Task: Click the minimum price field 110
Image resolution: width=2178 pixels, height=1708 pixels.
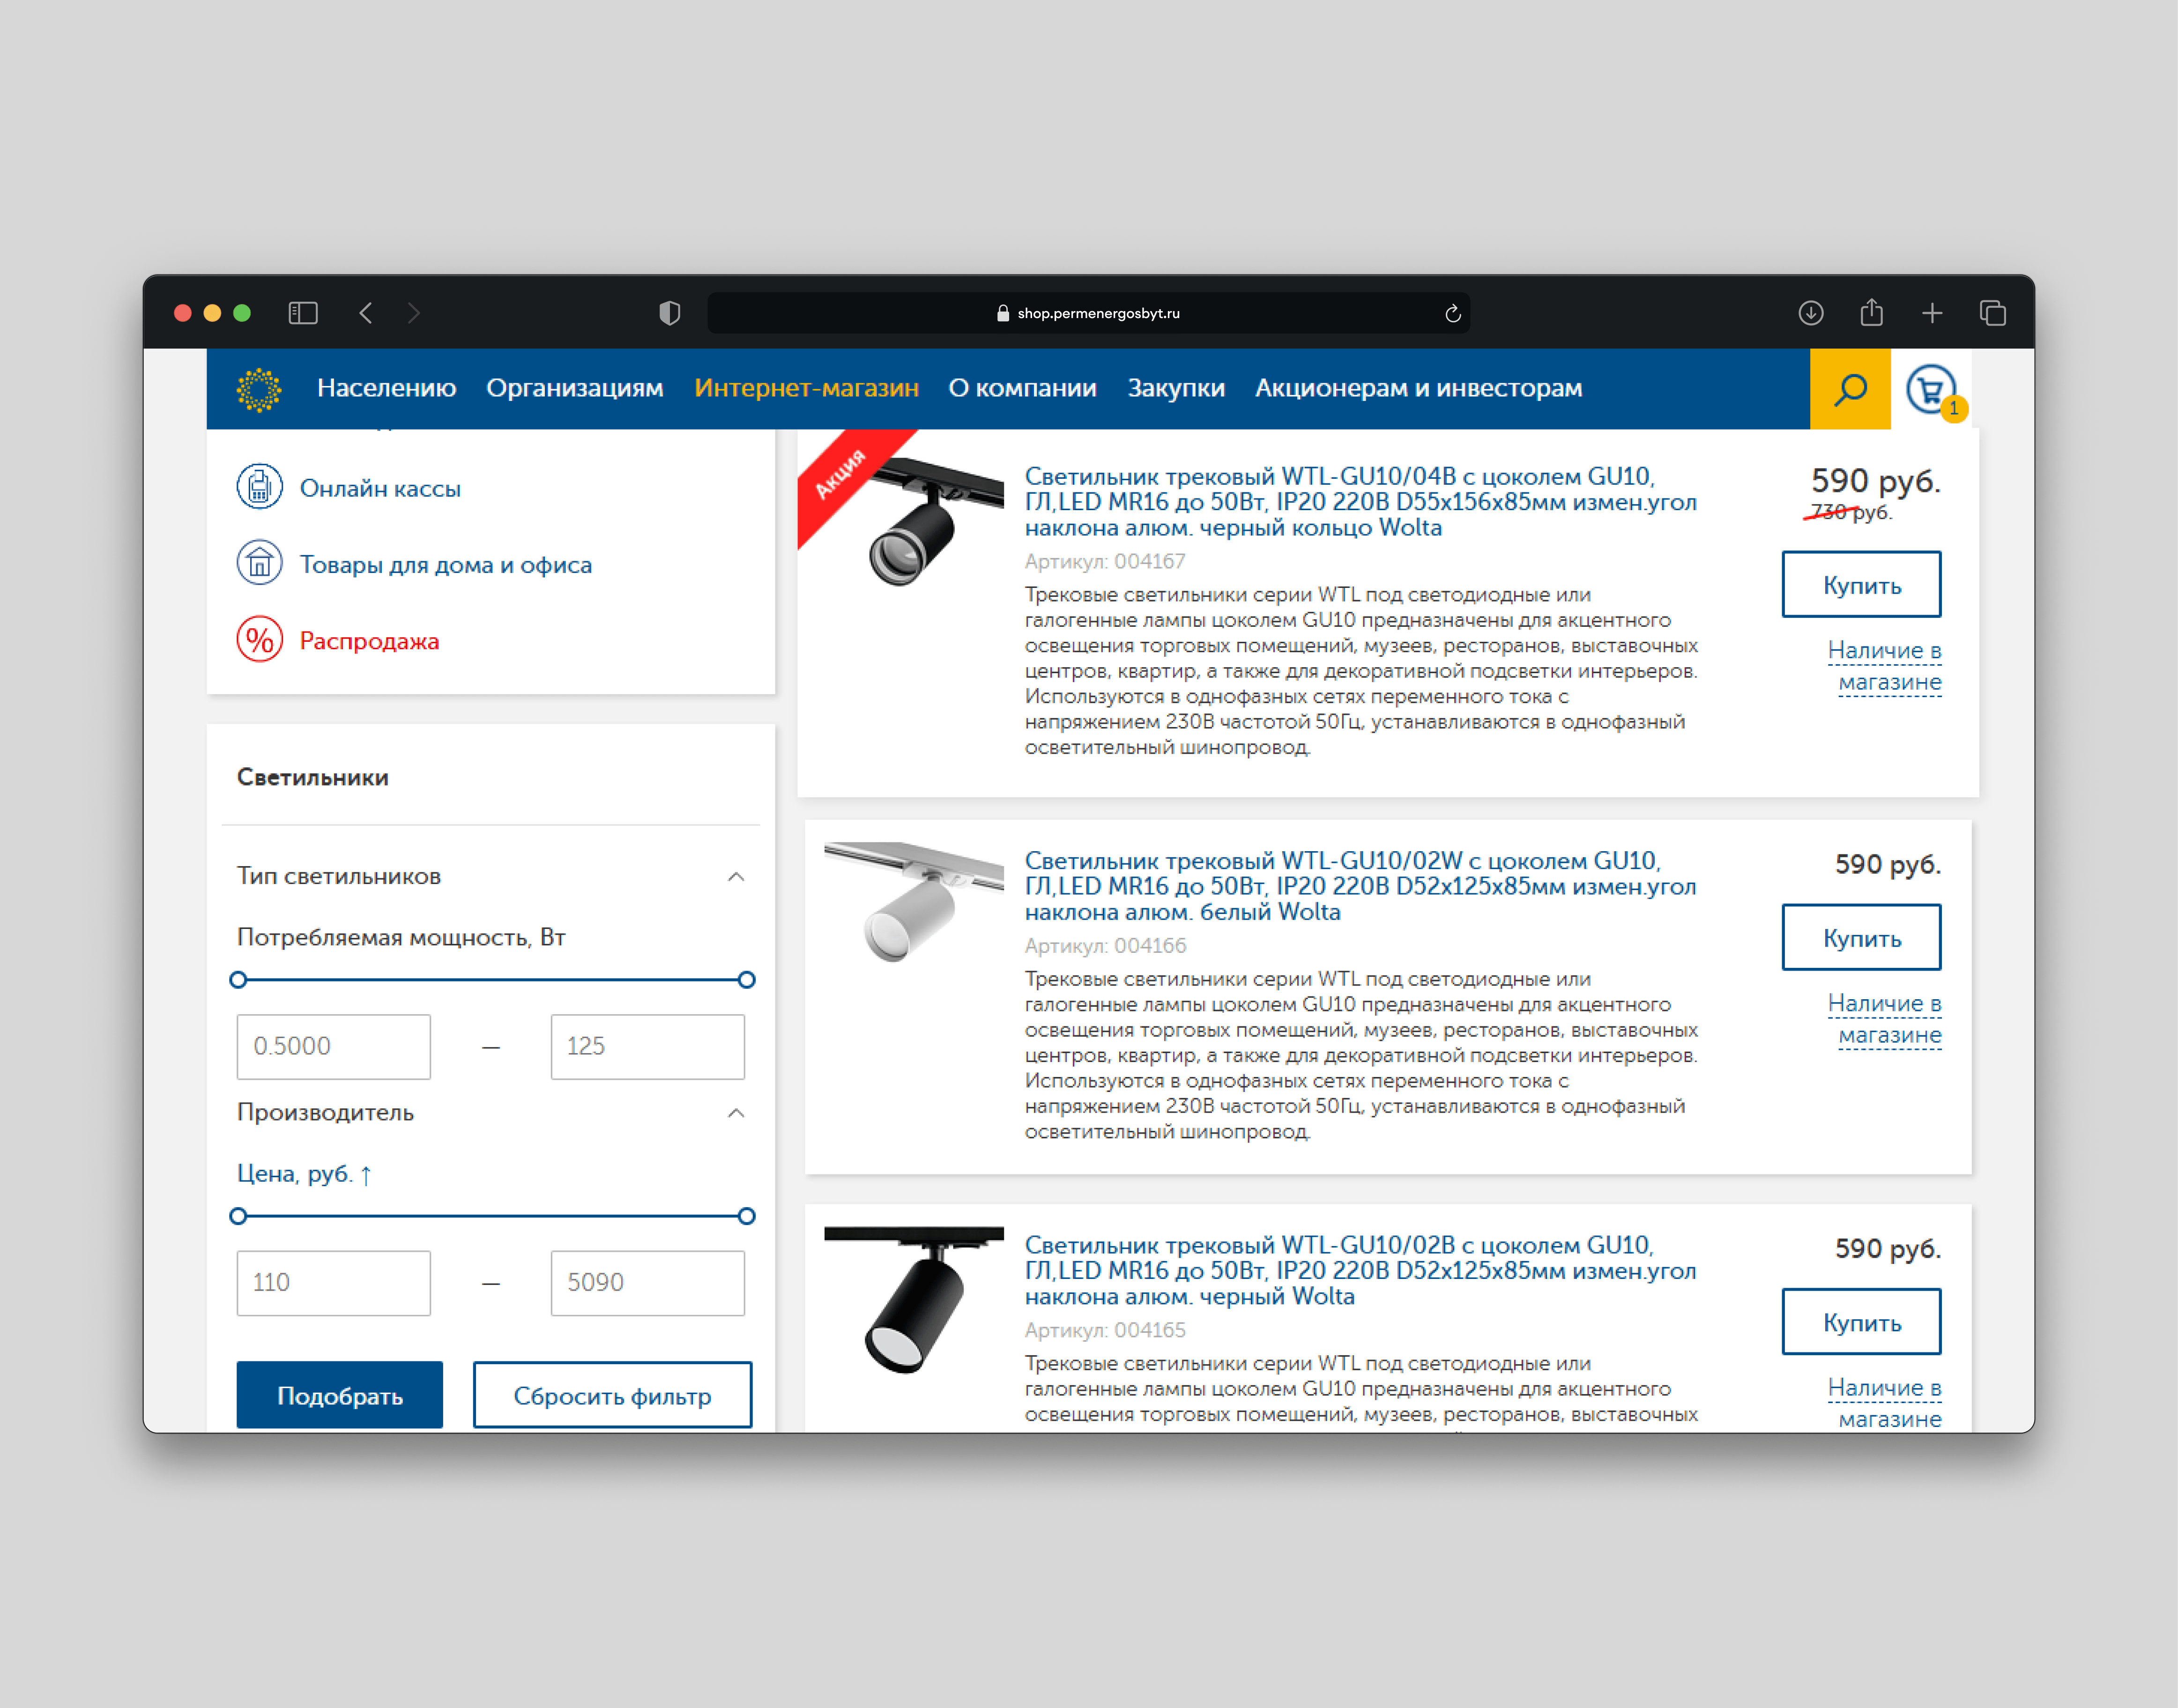Action: (333, 1282)
